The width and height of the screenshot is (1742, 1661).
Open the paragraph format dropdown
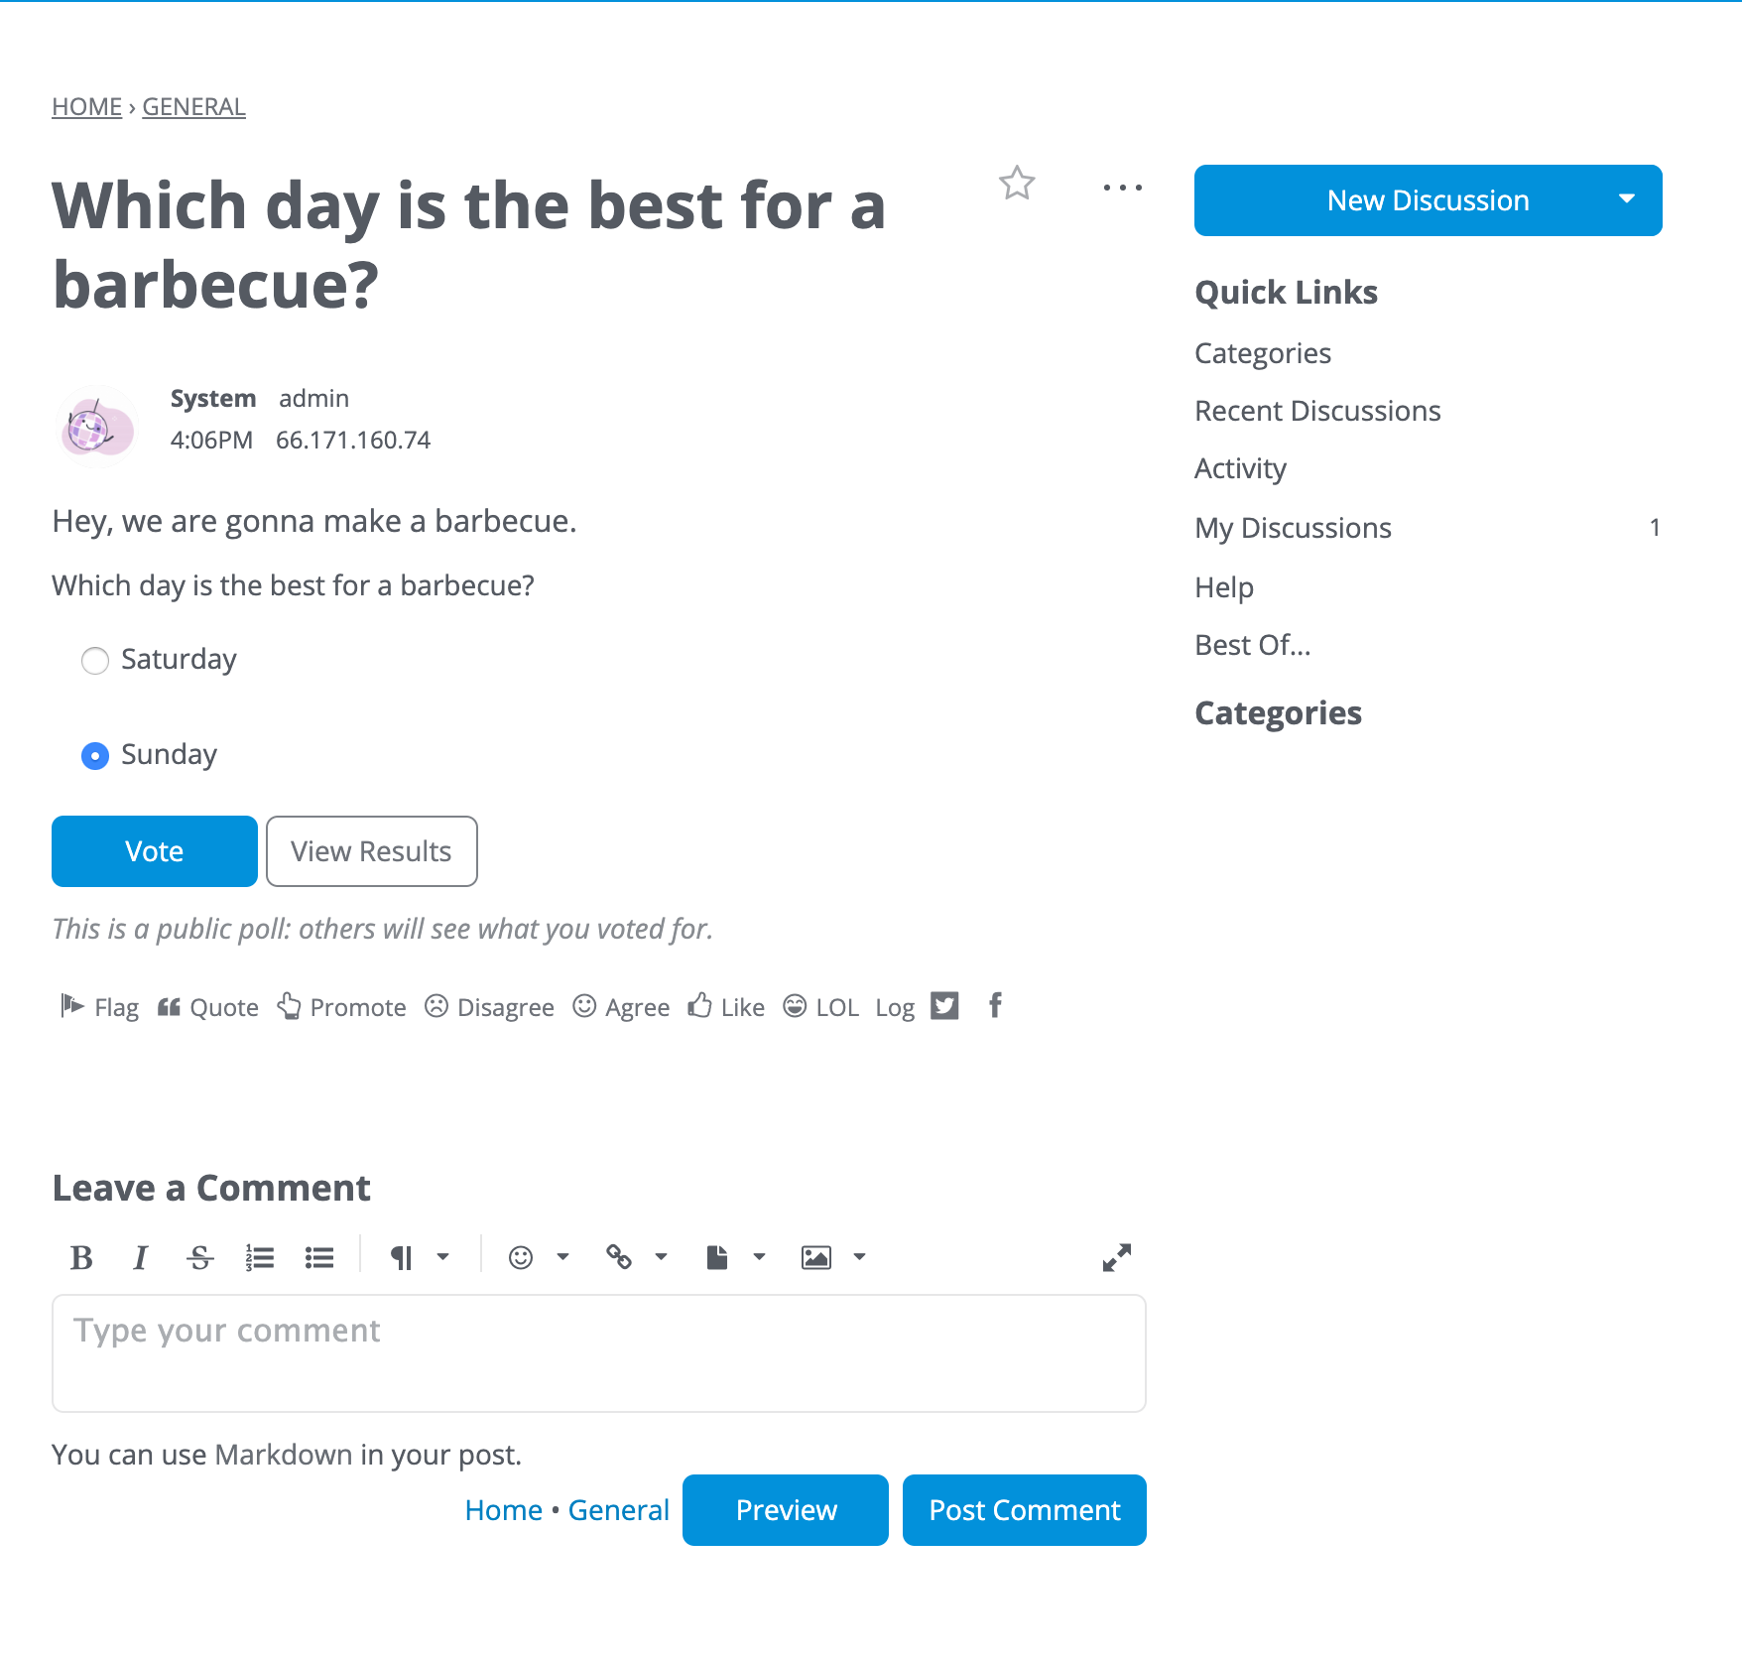(x=444, y=1257)
